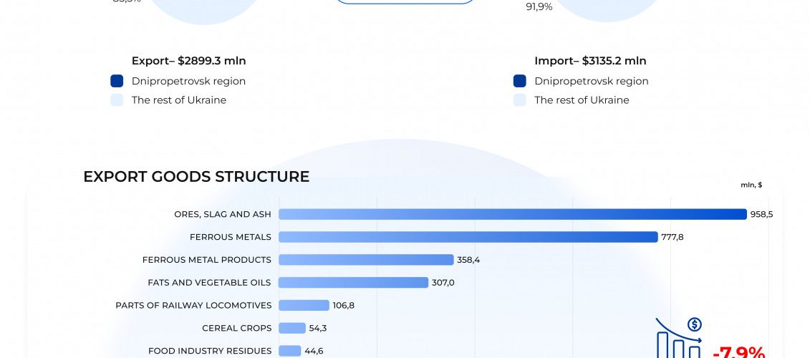Click light blue rest-of-Ukraine swatch under Import
Screen dimensions: 810x358
click(520, 100)
